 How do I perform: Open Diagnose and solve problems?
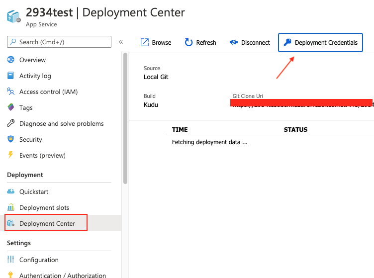62,123
